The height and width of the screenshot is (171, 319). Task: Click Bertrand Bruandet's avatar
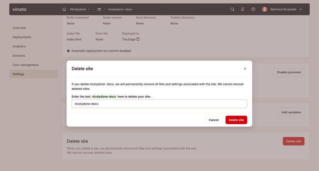click(x=265, y=9)
